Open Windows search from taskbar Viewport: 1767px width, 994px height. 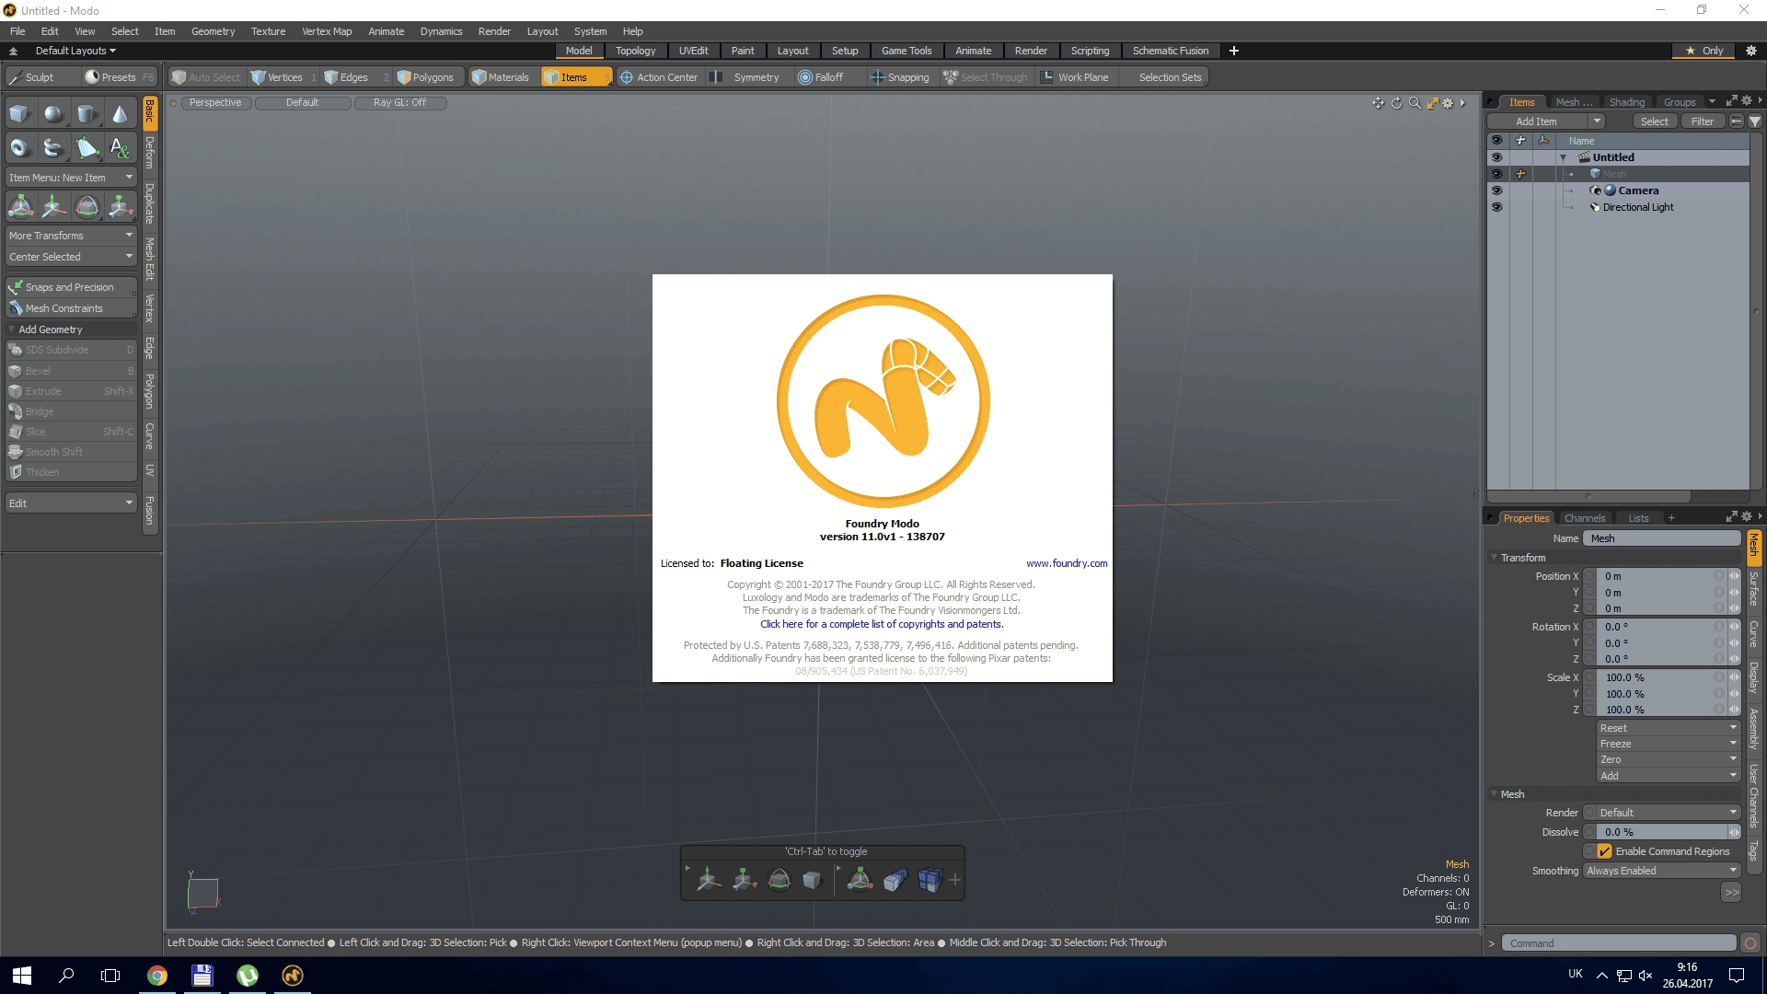tap(66, 976)
